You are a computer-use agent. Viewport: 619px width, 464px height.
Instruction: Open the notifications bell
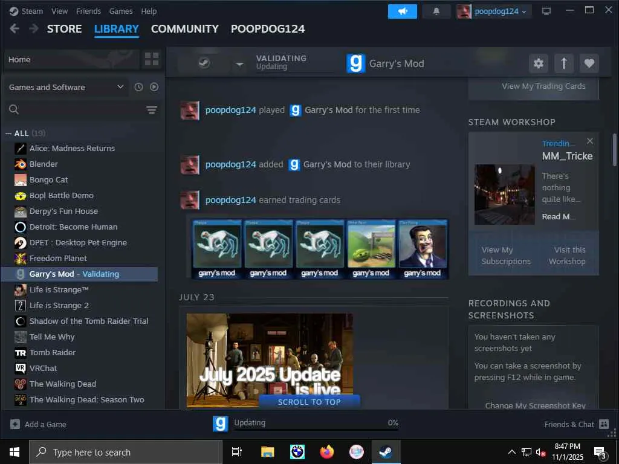click(x=436, y=11)
